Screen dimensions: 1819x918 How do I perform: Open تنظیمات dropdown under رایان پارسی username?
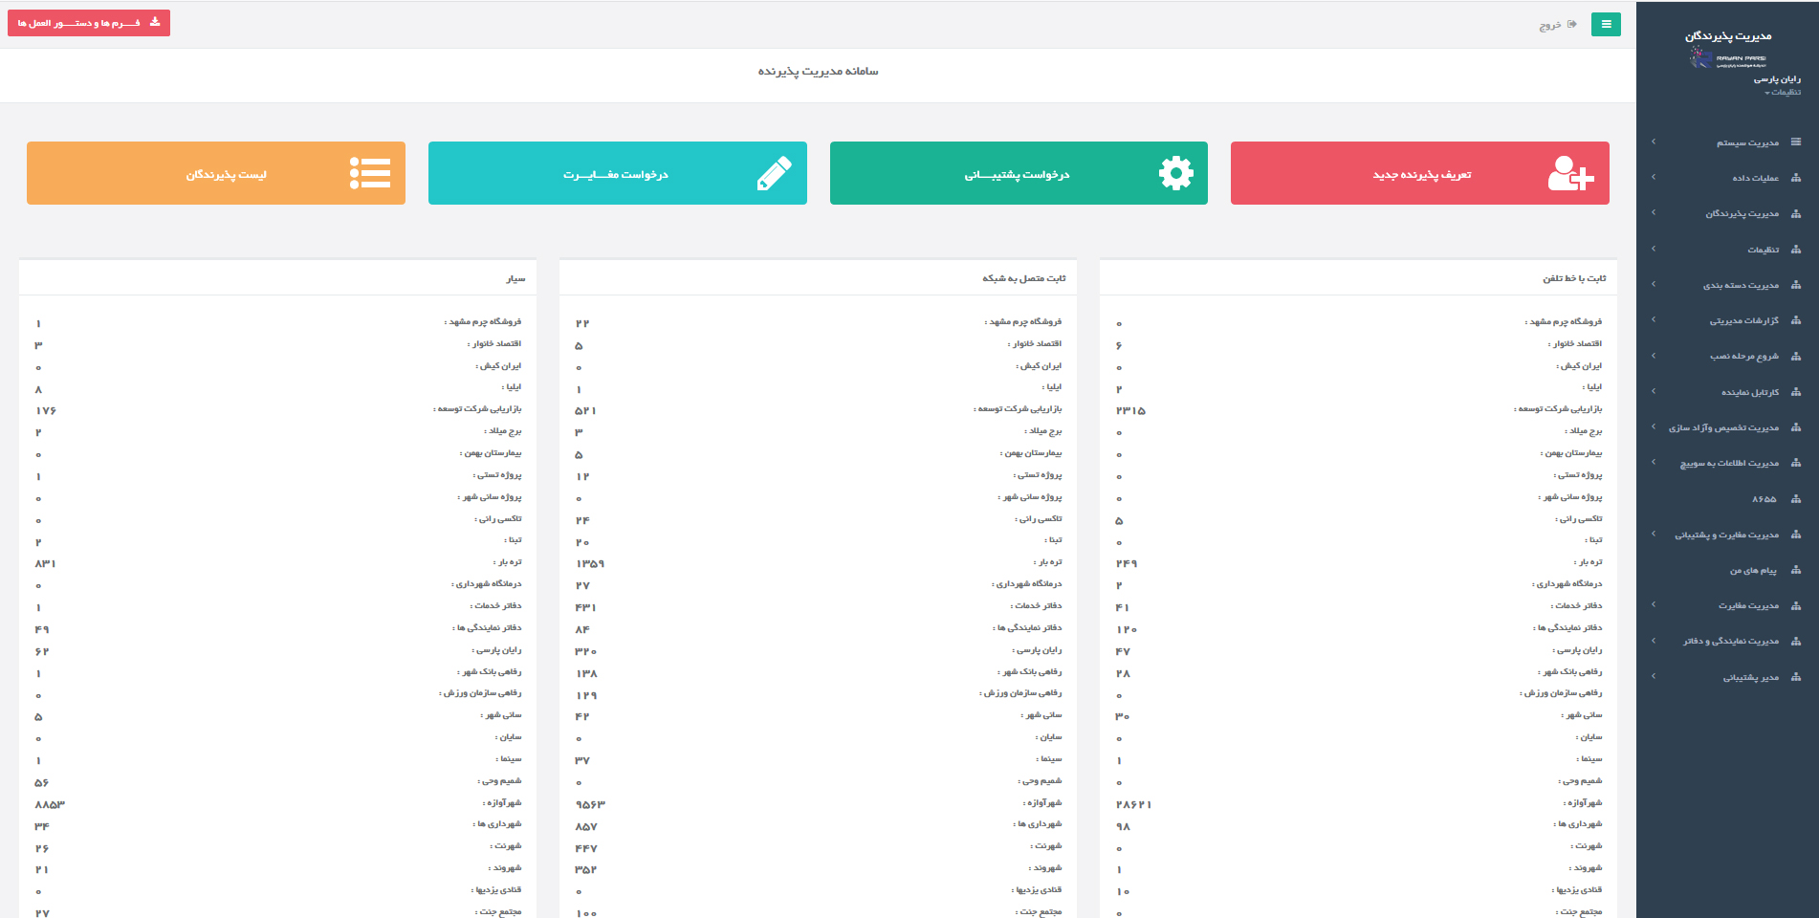pyautogui.click(x=1783, y=93)
